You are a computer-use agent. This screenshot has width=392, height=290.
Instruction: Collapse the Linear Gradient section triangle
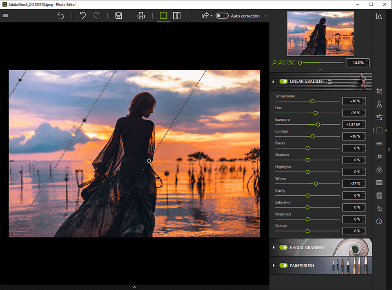pos(273,81)
